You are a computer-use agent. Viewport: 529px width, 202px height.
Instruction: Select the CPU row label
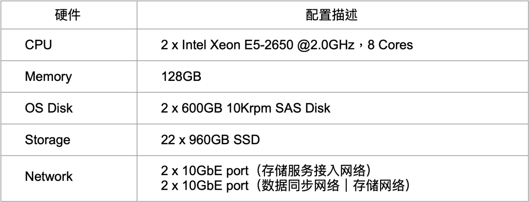click(x=38, y=45)
